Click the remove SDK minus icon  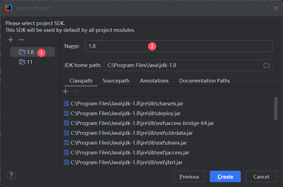point(21,40)
